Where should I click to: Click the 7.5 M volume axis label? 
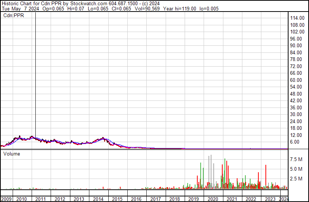(296, 159)
